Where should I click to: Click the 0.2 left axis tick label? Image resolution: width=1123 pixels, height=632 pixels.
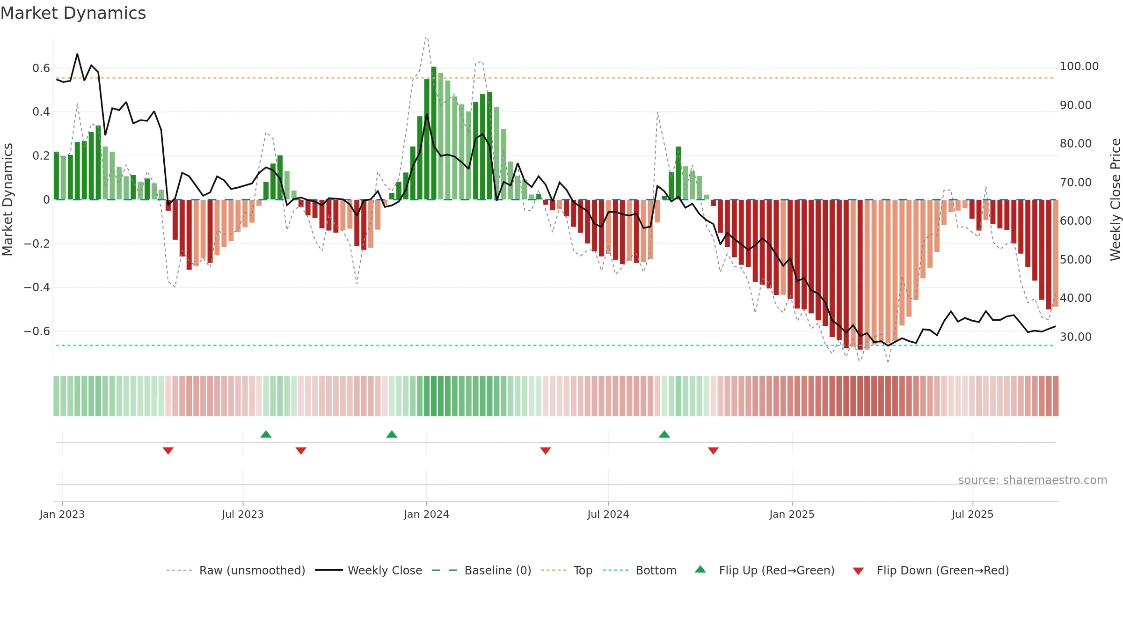point(41,156)
